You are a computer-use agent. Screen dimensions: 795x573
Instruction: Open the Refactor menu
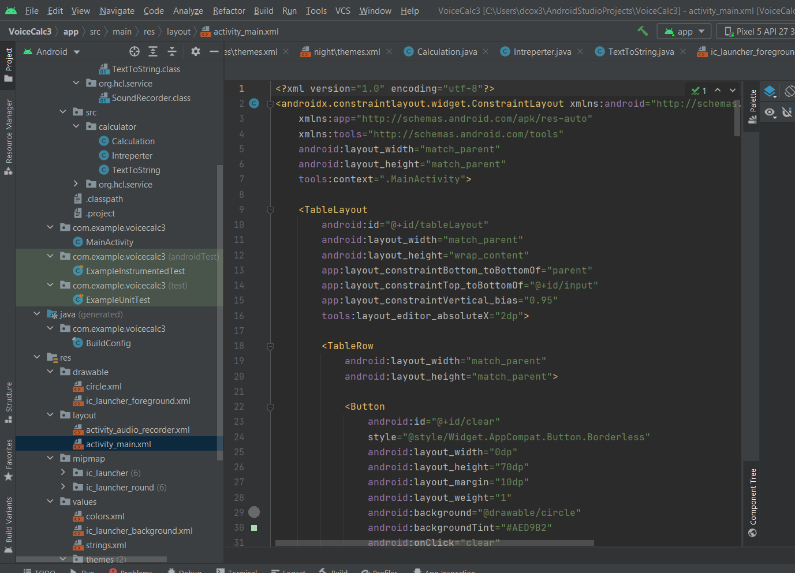pyautogui.click(x=229, y=11)
